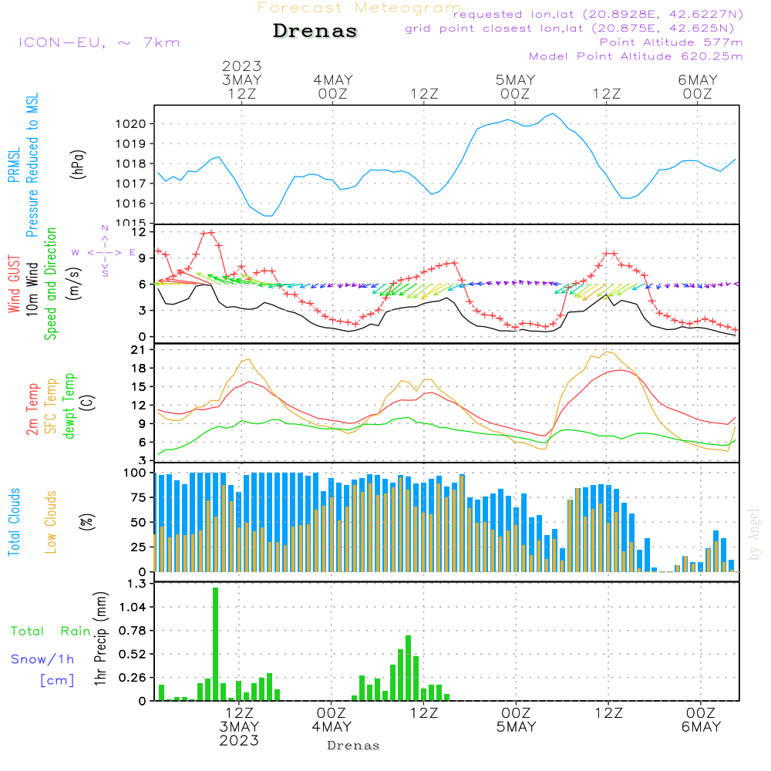Click the 'Forecast Meteogram' heading text

coord(359,8)
